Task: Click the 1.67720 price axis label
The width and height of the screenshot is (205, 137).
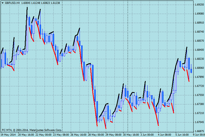Action: coord(199,86)
